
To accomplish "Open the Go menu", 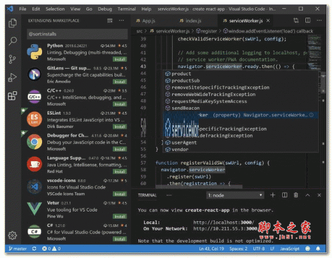I will point(89,9).
